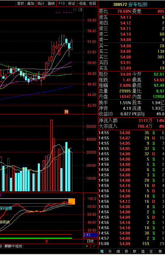Click the 标记 mark button

click(72, 4)
